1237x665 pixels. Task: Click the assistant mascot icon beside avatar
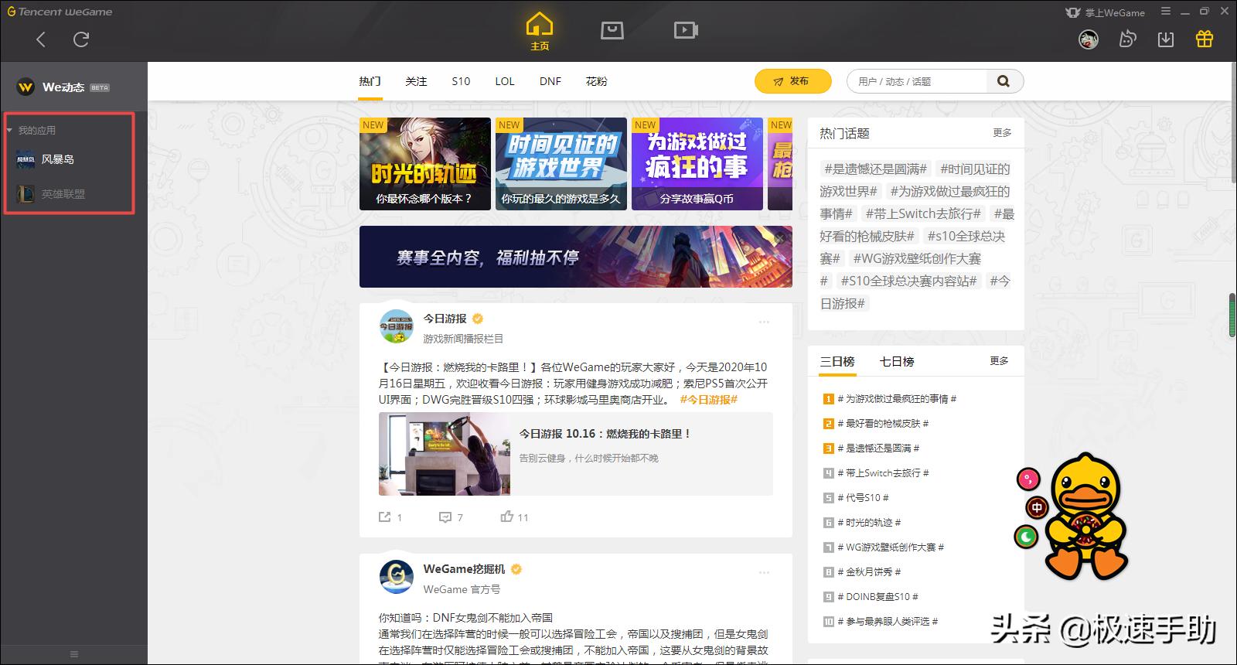click(x=1128, y=39)
